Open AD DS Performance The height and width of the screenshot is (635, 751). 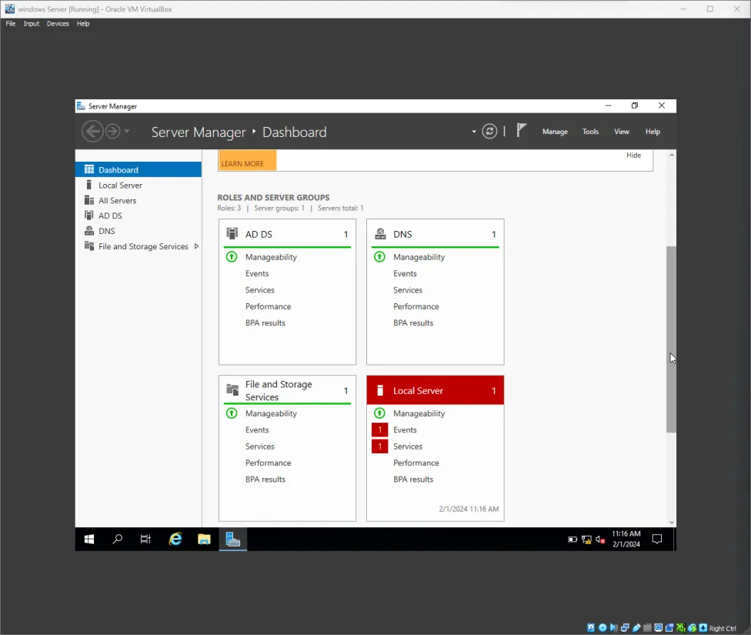tap(269, 306)
